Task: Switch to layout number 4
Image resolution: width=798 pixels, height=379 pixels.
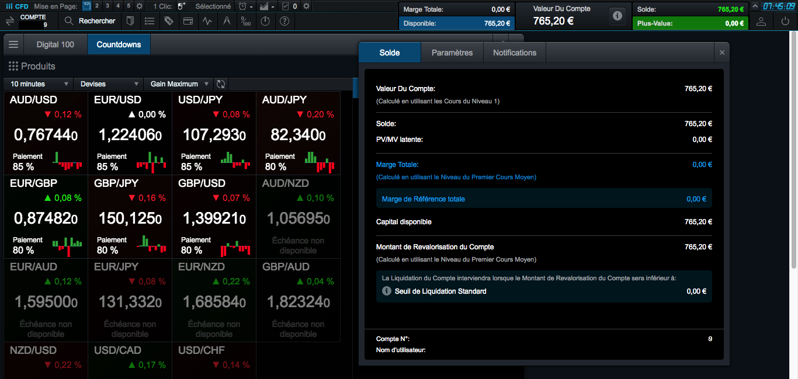Action: pos(118,6)
